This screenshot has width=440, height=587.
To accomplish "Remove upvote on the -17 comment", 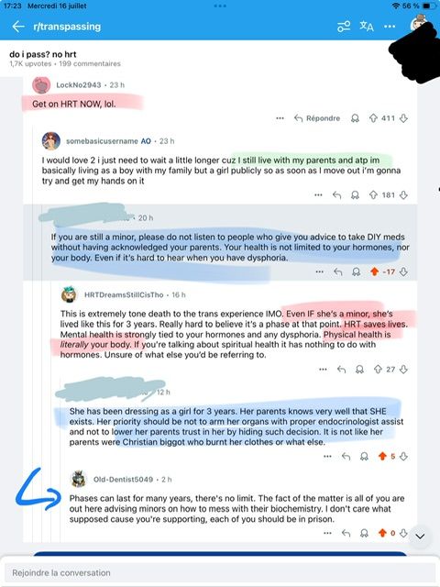I will pos(374,271).
